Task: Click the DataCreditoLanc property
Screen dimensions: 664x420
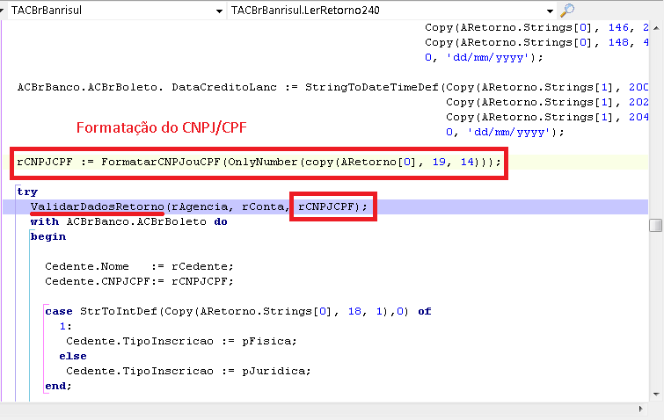Action: coord(224,88)
